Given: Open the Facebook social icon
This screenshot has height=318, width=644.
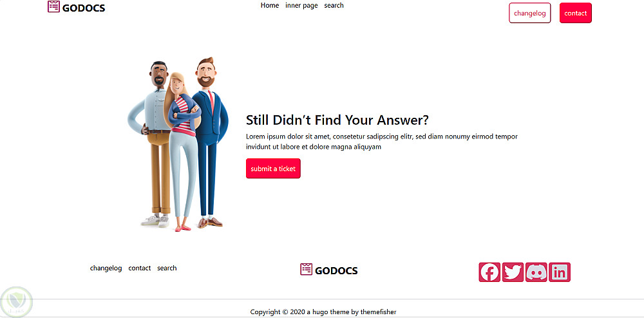Looking at the screenshot, I should (489, 272).
